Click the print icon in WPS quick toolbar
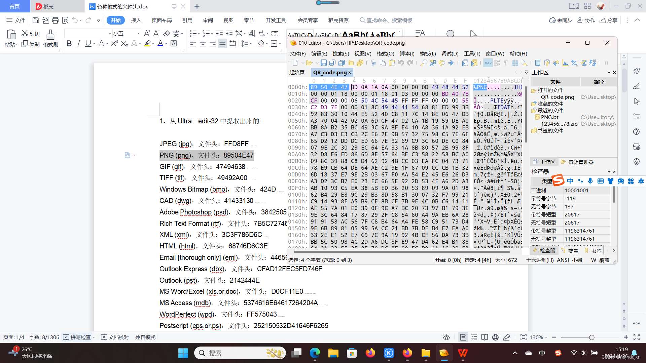The height and width of the screenshot is (363, 646). click(x=55, y=20)
